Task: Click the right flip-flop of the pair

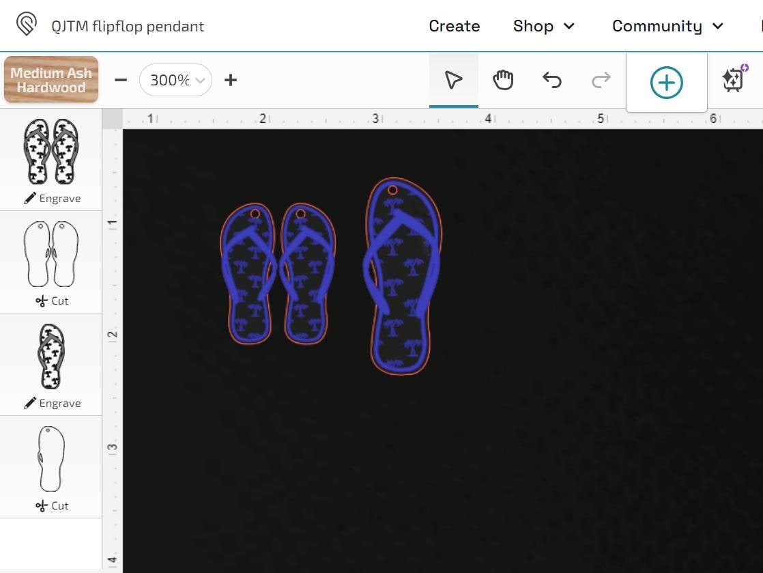Action: coord(307,274)
